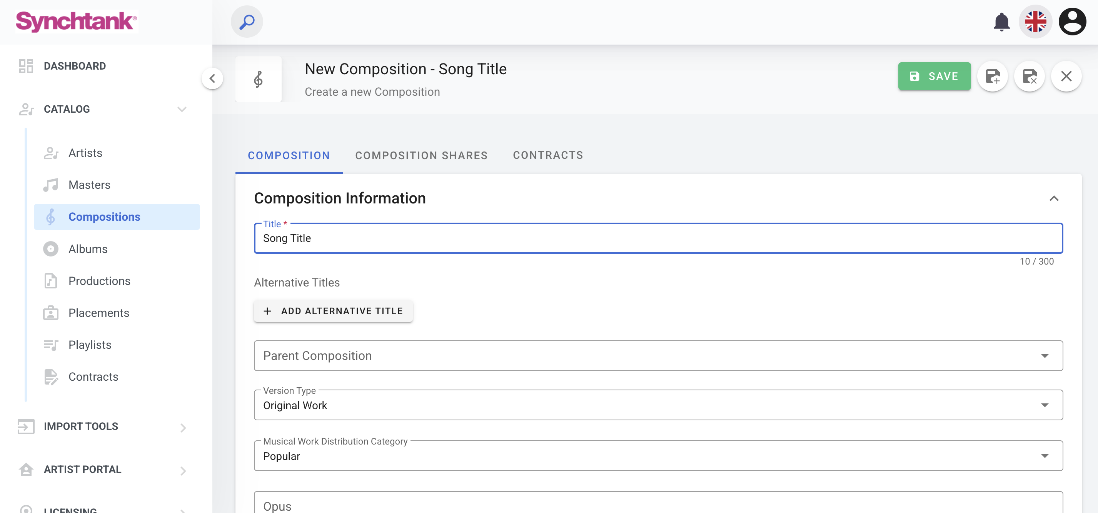Collapse Composition Information panel
Viewport: 1098px width, 513px height.
point(1054,198)
